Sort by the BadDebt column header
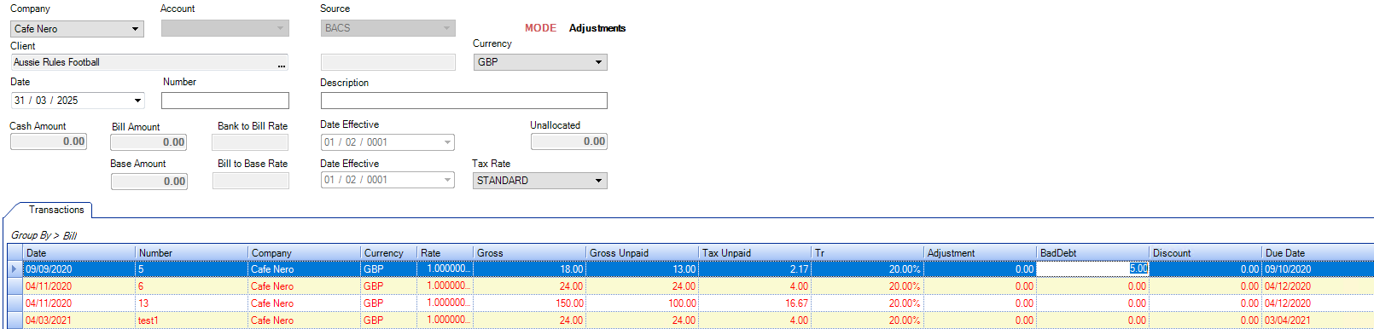The height and width of the screenshot is (329, 1374). tap(1093, 253)
